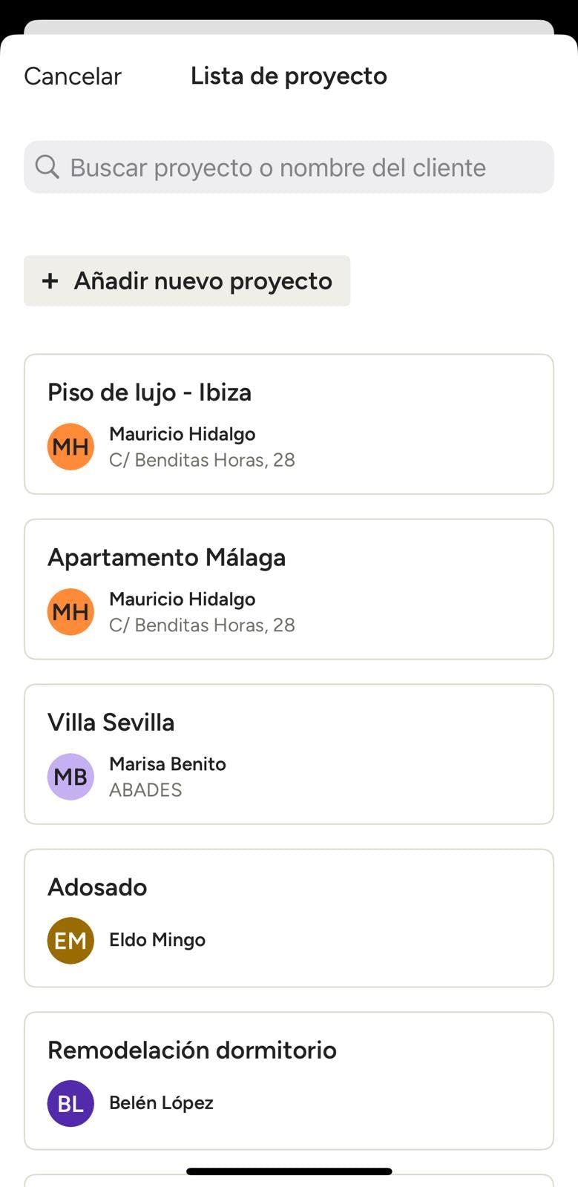Click the plus icon for new project
578x1187 pixels.
(50, 281)
